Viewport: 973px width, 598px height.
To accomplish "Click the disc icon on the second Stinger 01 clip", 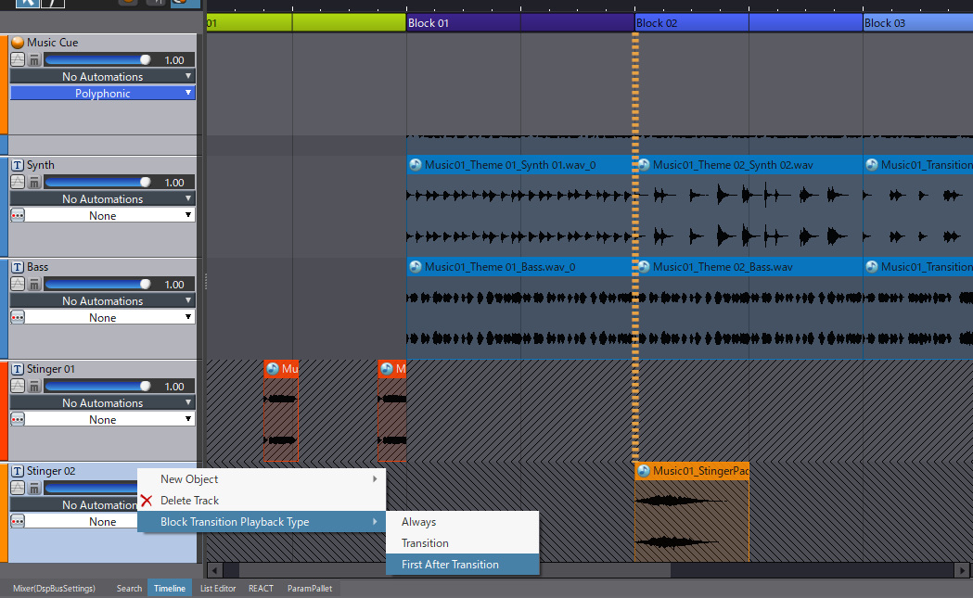I will (387, 369).
